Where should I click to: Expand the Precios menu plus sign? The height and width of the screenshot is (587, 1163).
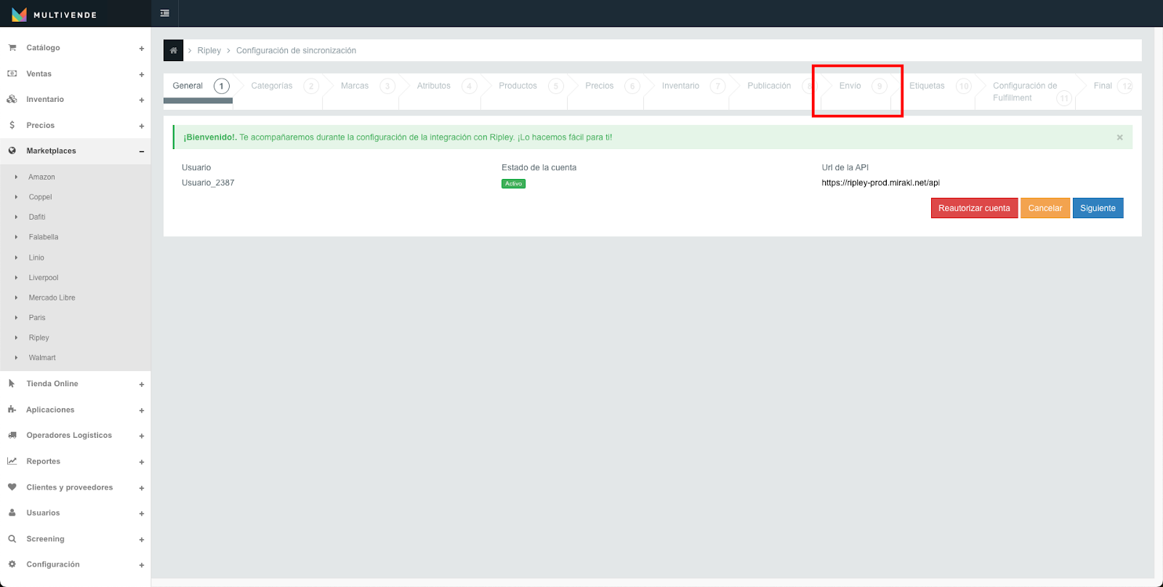(142, 126)
